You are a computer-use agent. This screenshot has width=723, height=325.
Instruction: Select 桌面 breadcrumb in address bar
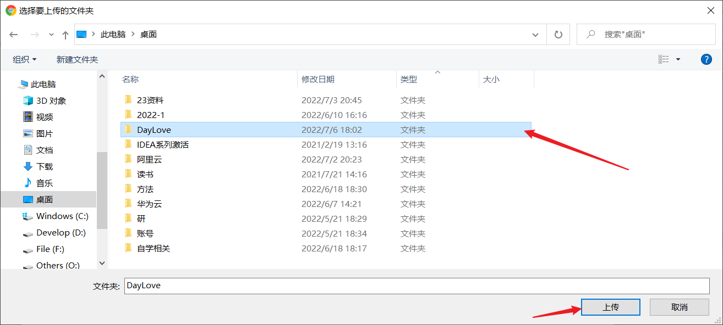(x=149, y=34)
